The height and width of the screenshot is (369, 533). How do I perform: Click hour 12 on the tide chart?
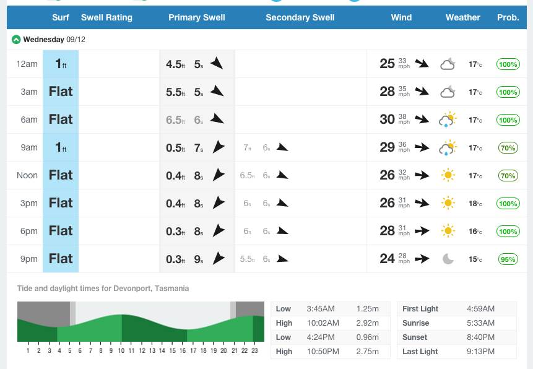tap(142, 351)
